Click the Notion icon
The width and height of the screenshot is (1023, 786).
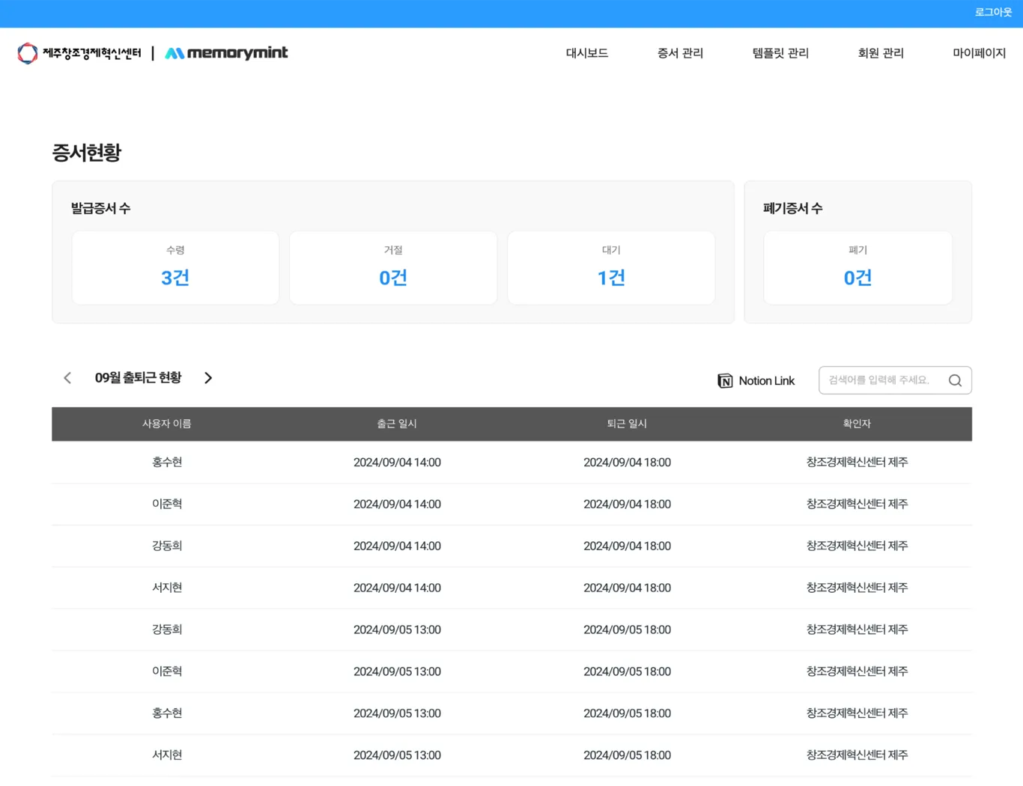tap(725, 381)
